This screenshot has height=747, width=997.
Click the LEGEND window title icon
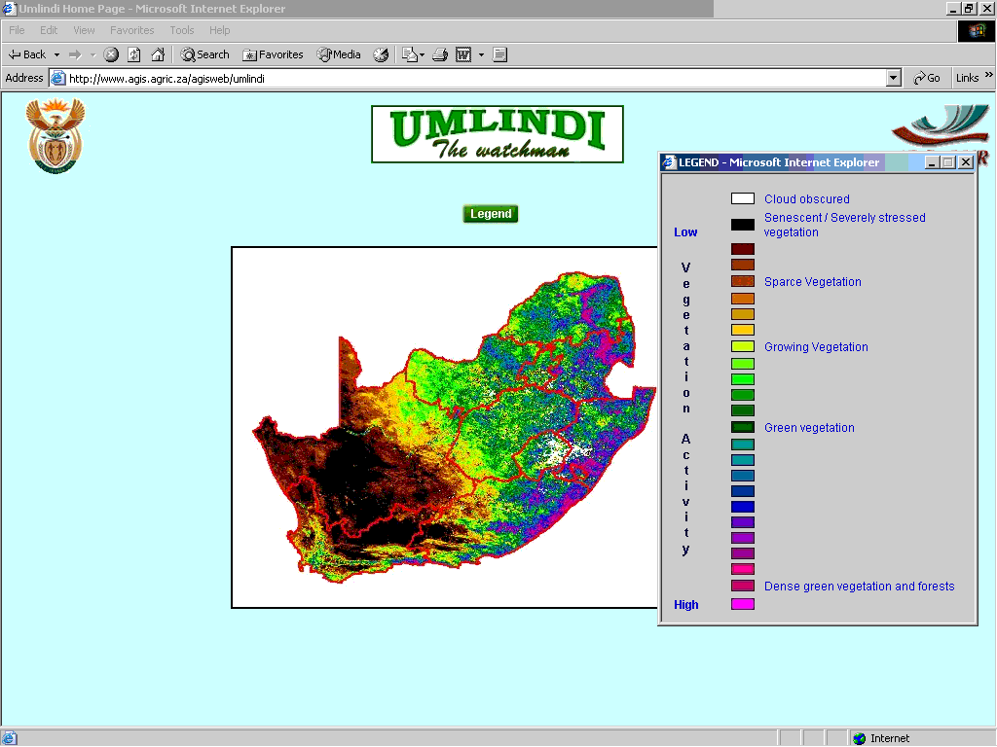click(x=669, y=162)
